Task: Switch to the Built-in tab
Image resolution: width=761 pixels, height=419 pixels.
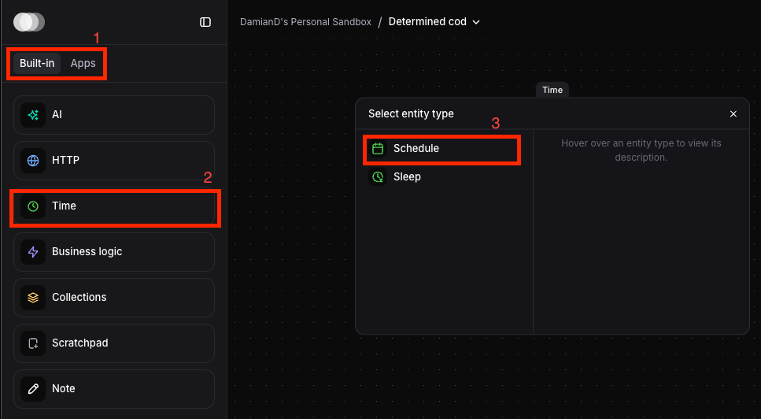Action: (x=37, y=64)
